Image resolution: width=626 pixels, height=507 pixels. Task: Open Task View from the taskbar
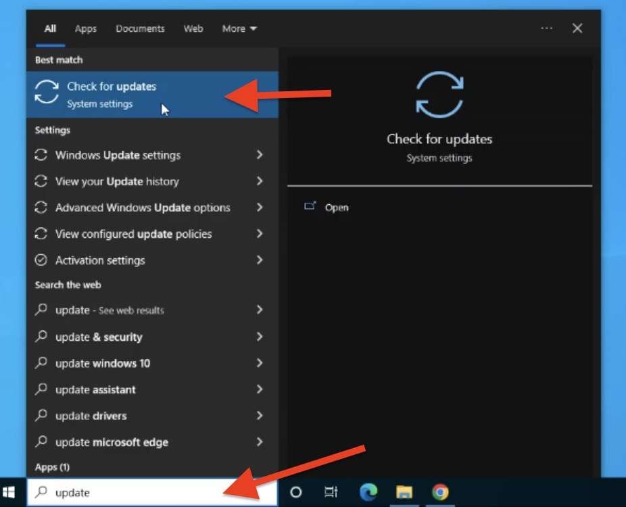(x=331, y=492)
